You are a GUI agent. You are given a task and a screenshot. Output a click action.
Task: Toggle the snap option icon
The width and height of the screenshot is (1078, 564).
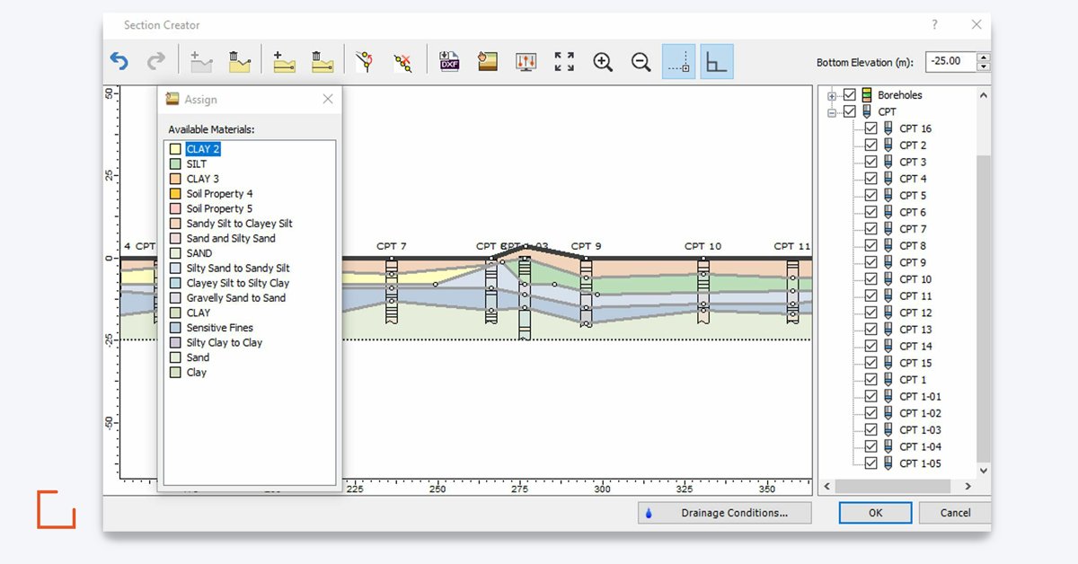pyautogui.click(x=679, y=62)
